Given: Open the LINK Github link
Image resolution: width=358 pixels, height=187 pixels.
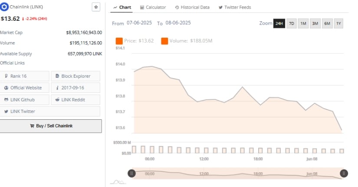Looking at the screenshot, I should click(24, 100).
